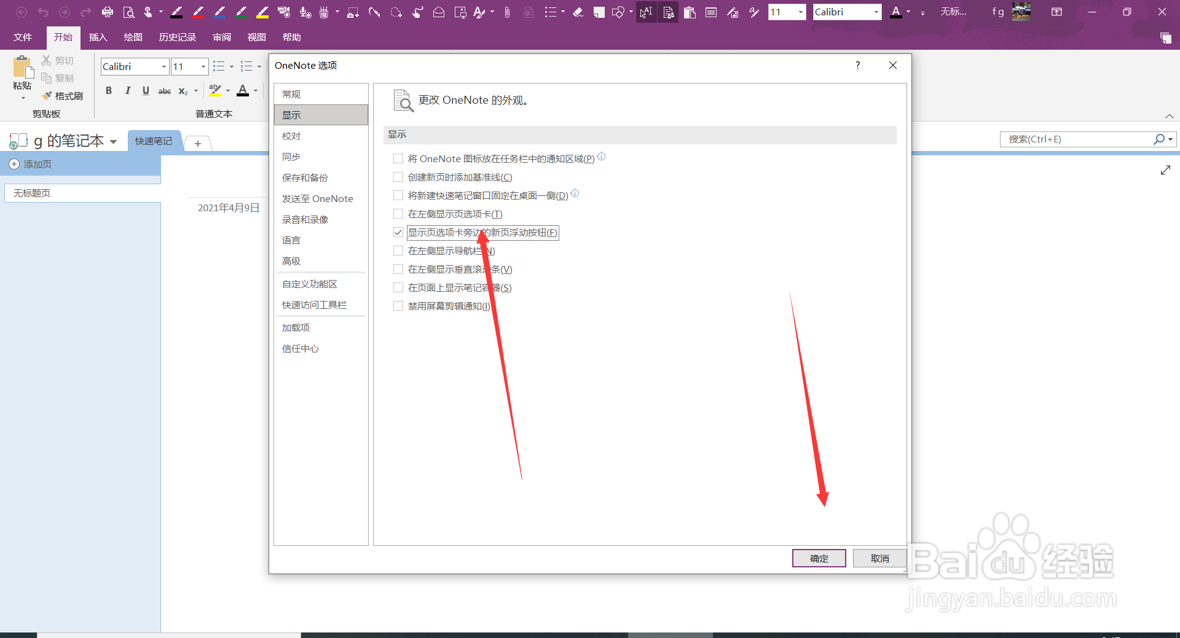
Task: Click Bold in the ribbon
Action: point(109,91)
